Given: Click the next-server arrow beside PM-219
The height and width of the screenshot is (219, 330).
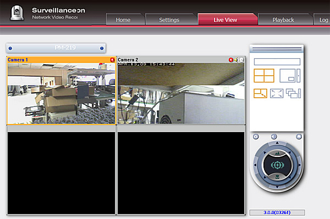Looking at the screenshot, I should pos(102,48).
